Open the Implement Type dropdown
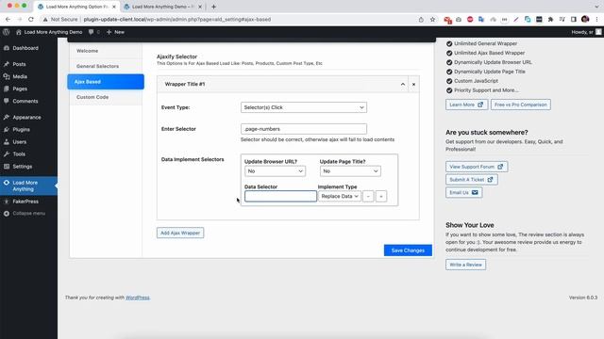 pos(340,197)
